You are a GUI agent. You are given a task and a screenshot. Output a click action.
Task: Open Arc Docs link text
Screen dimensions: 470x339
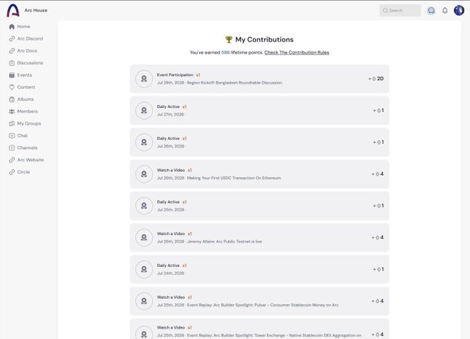point(27,51)
